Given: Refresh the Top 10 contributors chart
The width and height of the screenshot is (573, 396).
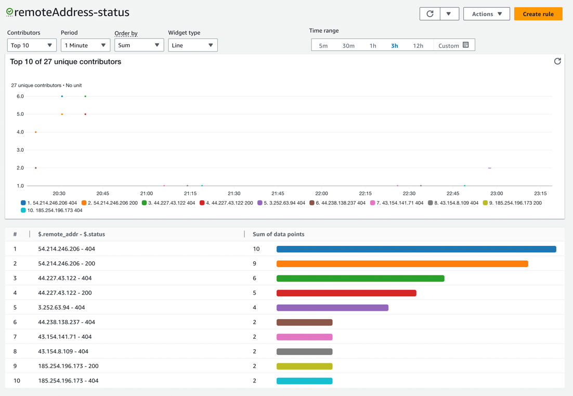Looking at the screenshot, I should [557, 61].
